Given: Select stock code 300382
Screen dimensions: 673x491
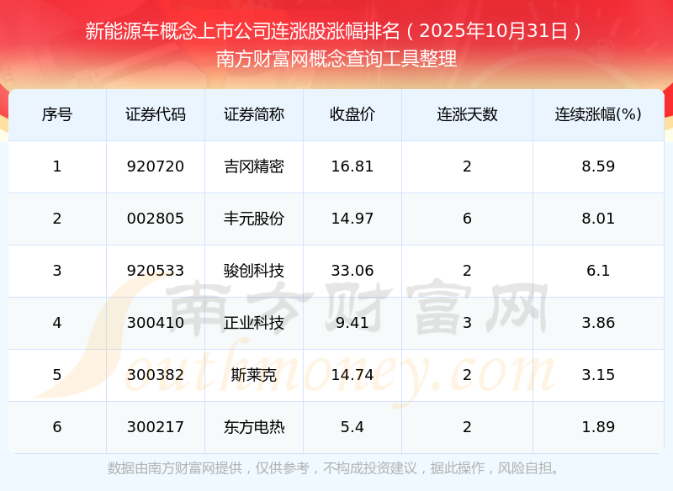Looking at the screenshot, I should click(x=156, y=375).
